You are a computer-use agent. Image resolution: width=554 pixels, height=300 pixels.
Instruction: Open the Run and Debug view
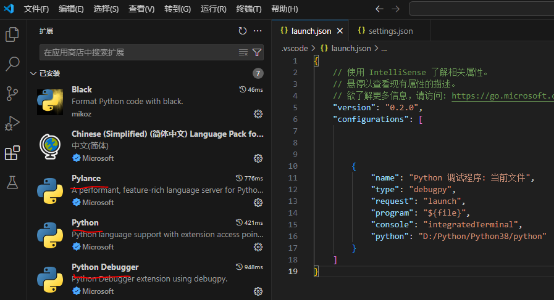[12, 123]
